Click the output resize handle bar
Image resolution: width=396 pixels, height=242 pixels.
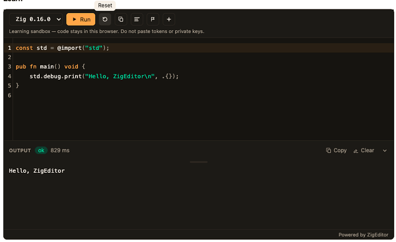(x=199, y=162)
